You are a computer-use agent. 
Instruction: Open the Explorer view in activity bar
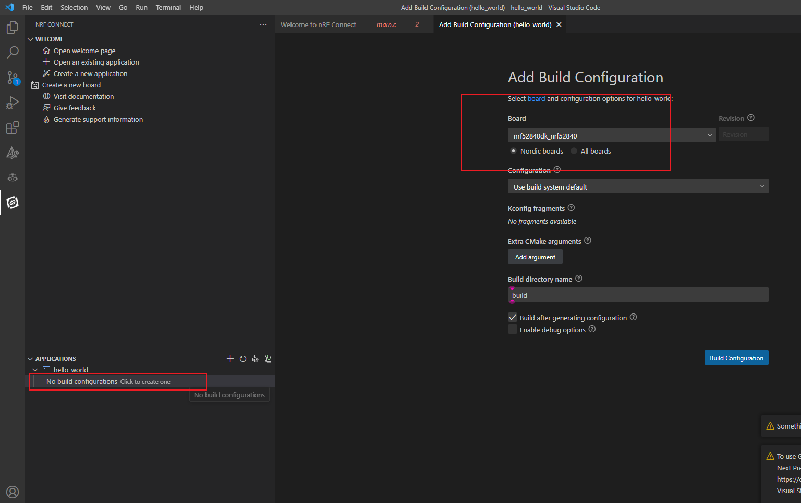coord(13,28)
